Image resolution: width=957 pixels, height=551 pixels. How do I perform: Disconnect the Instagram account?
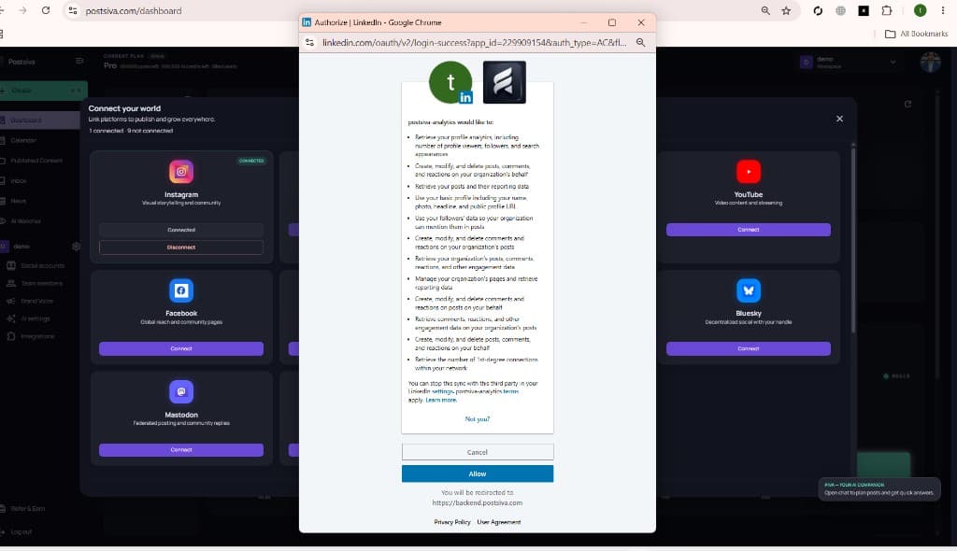point(181,247)
